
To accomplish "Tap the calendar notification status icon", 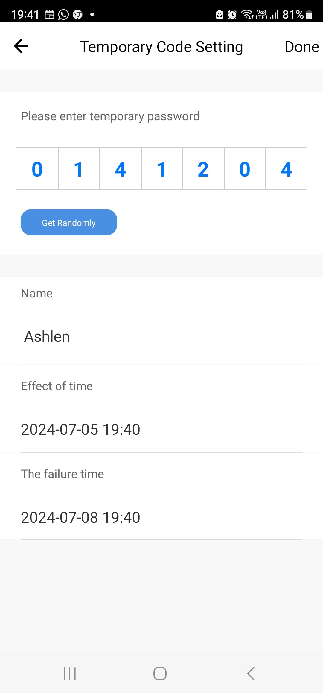I will [x=49, y=14].
